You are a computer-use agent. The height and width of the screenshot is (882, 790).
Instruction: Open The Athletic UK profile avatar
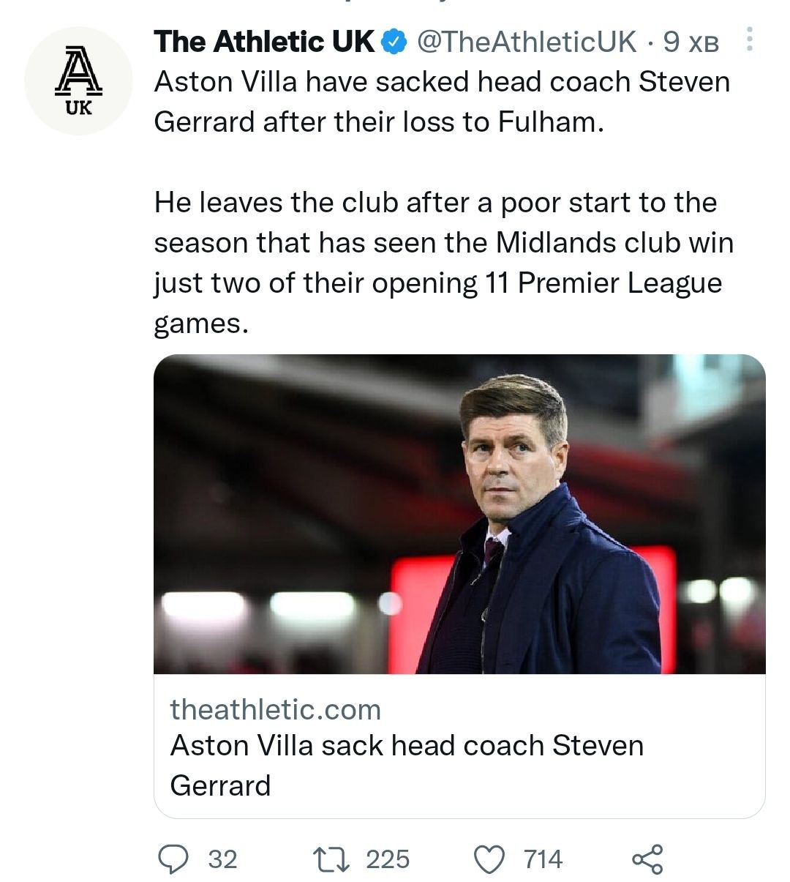pos(78,81)
